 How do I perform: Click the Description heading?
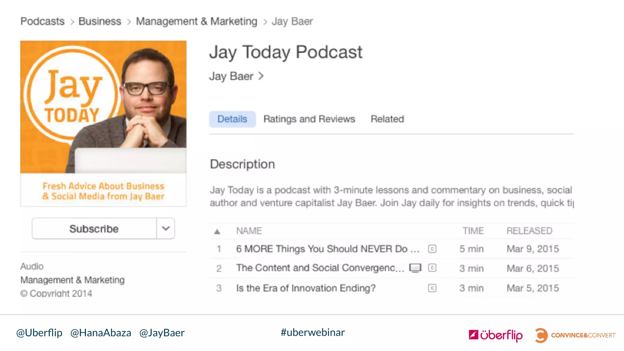coord(243,164)
